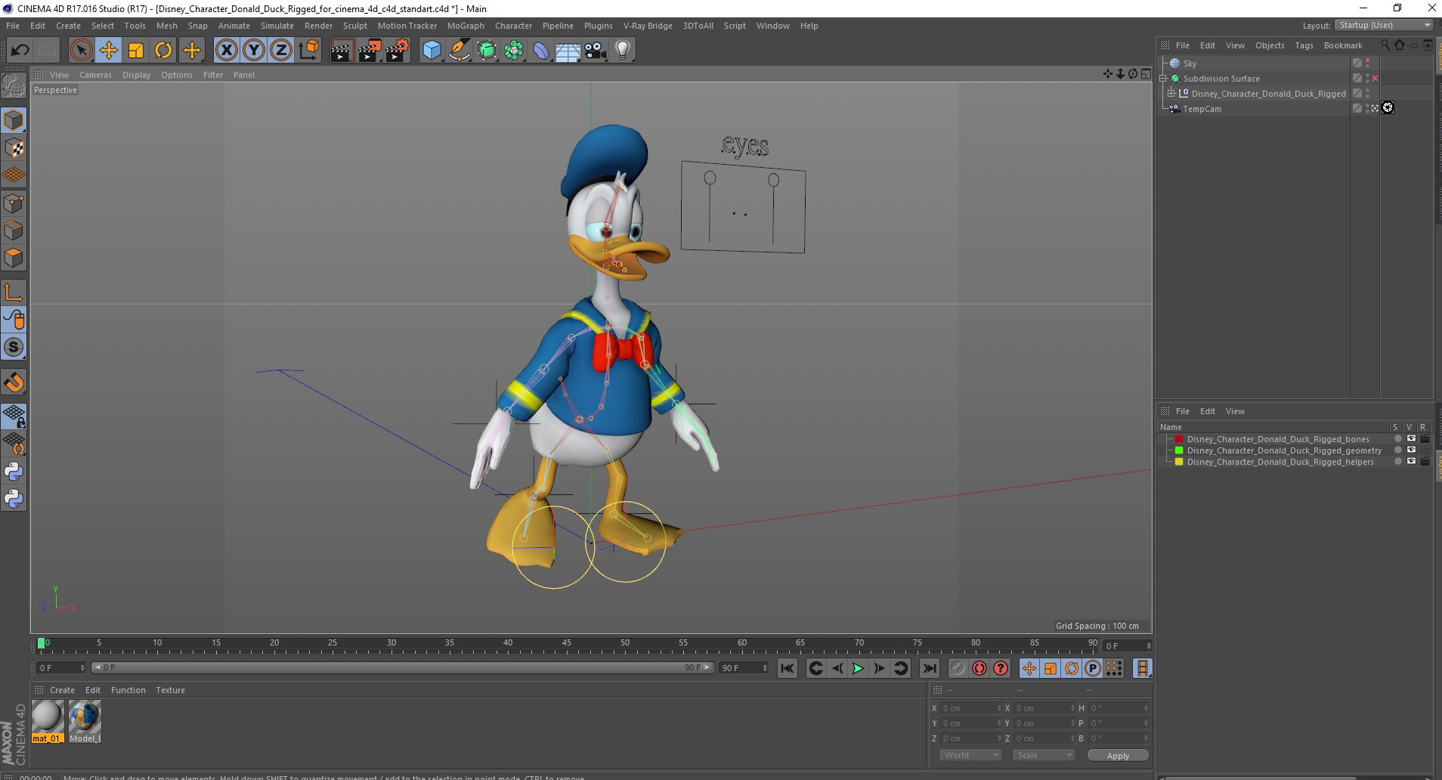Select the Sky object
This screenshot has height=780, width=1442.
pos(1190,63)
